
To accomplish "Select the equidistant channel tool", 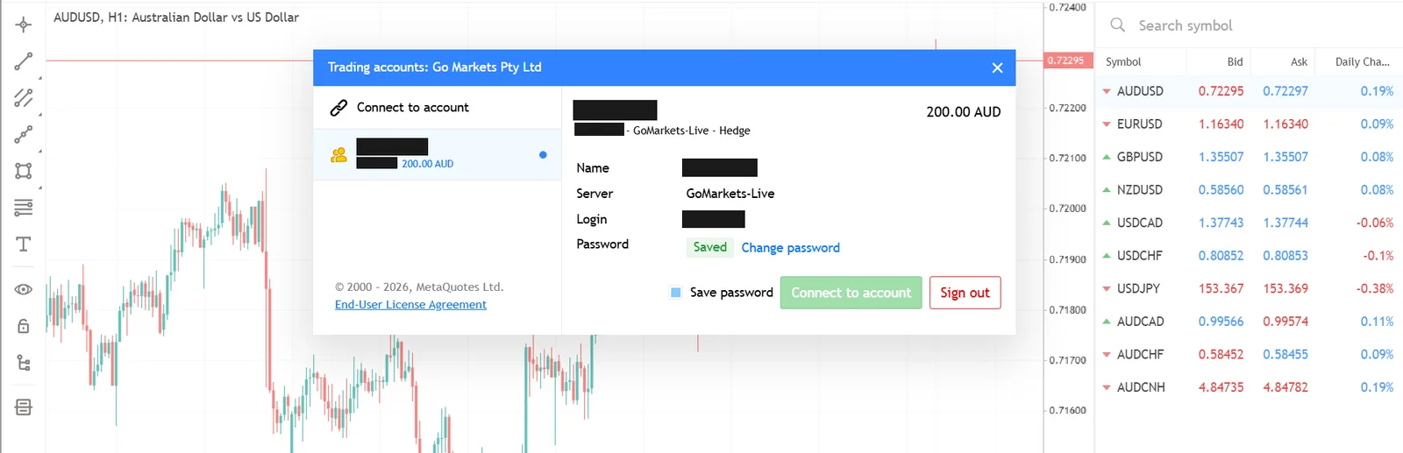I will pos(24,98).
